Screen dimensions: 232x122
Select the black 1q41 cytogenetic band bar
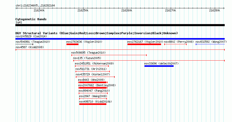point(120,25)
